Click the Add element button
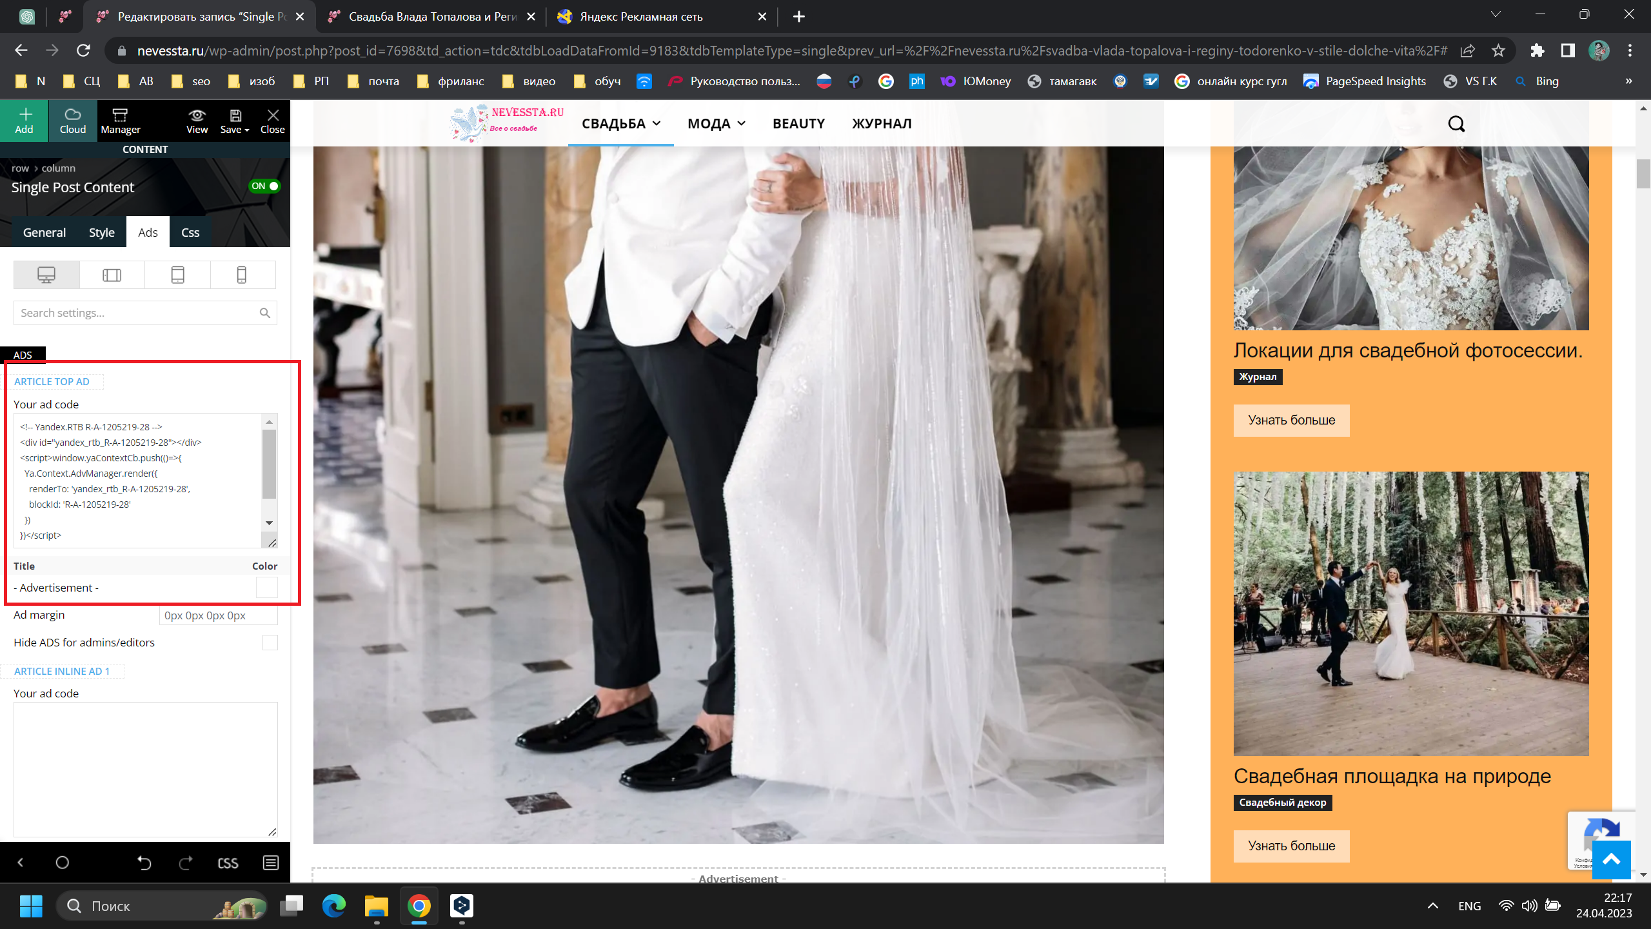This screenshot has width=1651, height=929. pyautogui.click(x=25, y=121)
